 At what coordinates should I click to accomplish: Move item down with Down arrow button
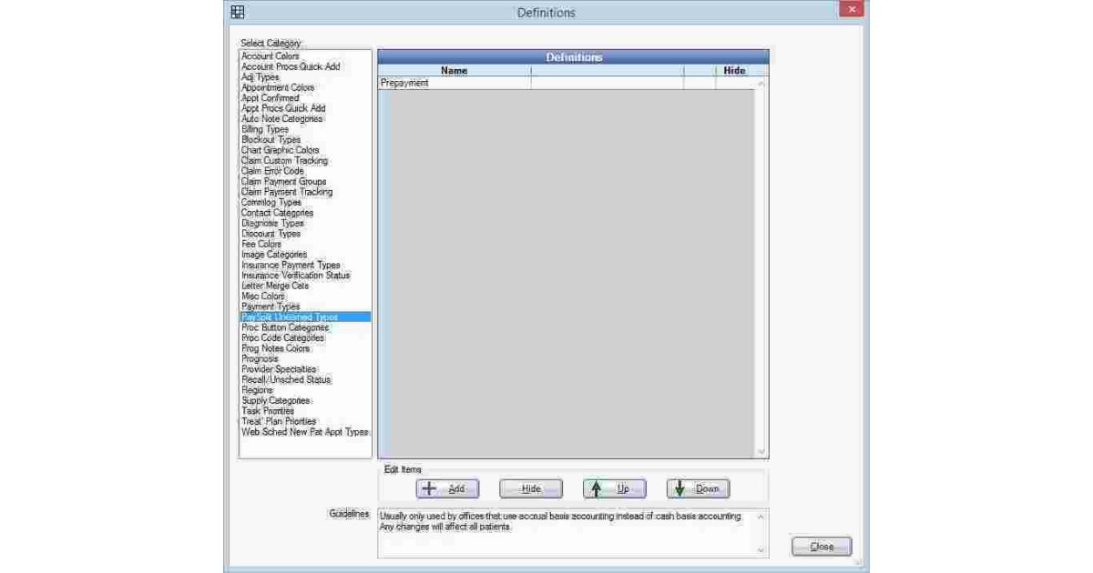point(698,488)
